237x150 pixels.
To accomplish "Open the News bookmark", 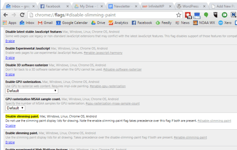I will (x=182, y=23).
